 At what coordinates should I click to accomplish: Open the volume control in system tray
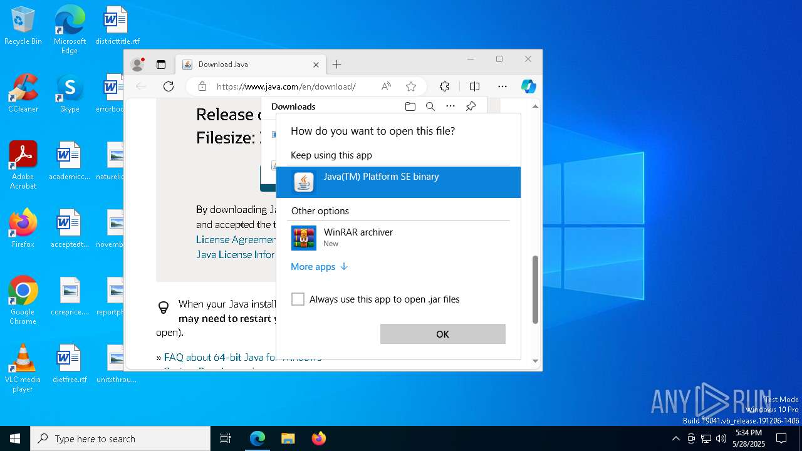coord(721,438)
